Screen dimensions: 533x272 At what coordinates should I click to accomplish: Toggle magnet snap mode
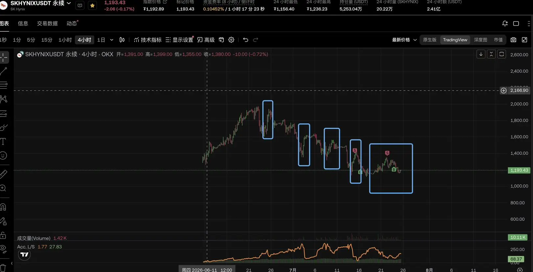click(x=3, y=207)
